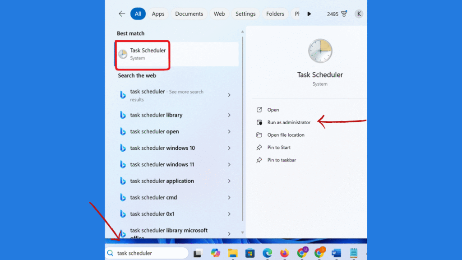Launch Microsoft Edge from the taskbar
Viewport: 462px width, 260px height.
[x=267, y=253]
